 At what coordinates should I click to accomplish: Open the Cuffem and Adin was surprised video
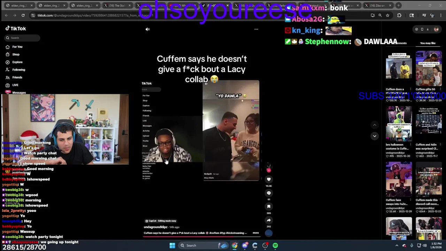coord(429,124)
